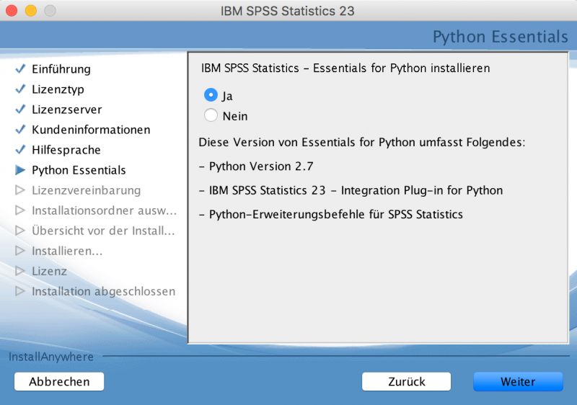The height and width of the screenshot is (405, 577).
Task: Click the triangle beside Installation abgeschlossen
Action: pos(20,291)
